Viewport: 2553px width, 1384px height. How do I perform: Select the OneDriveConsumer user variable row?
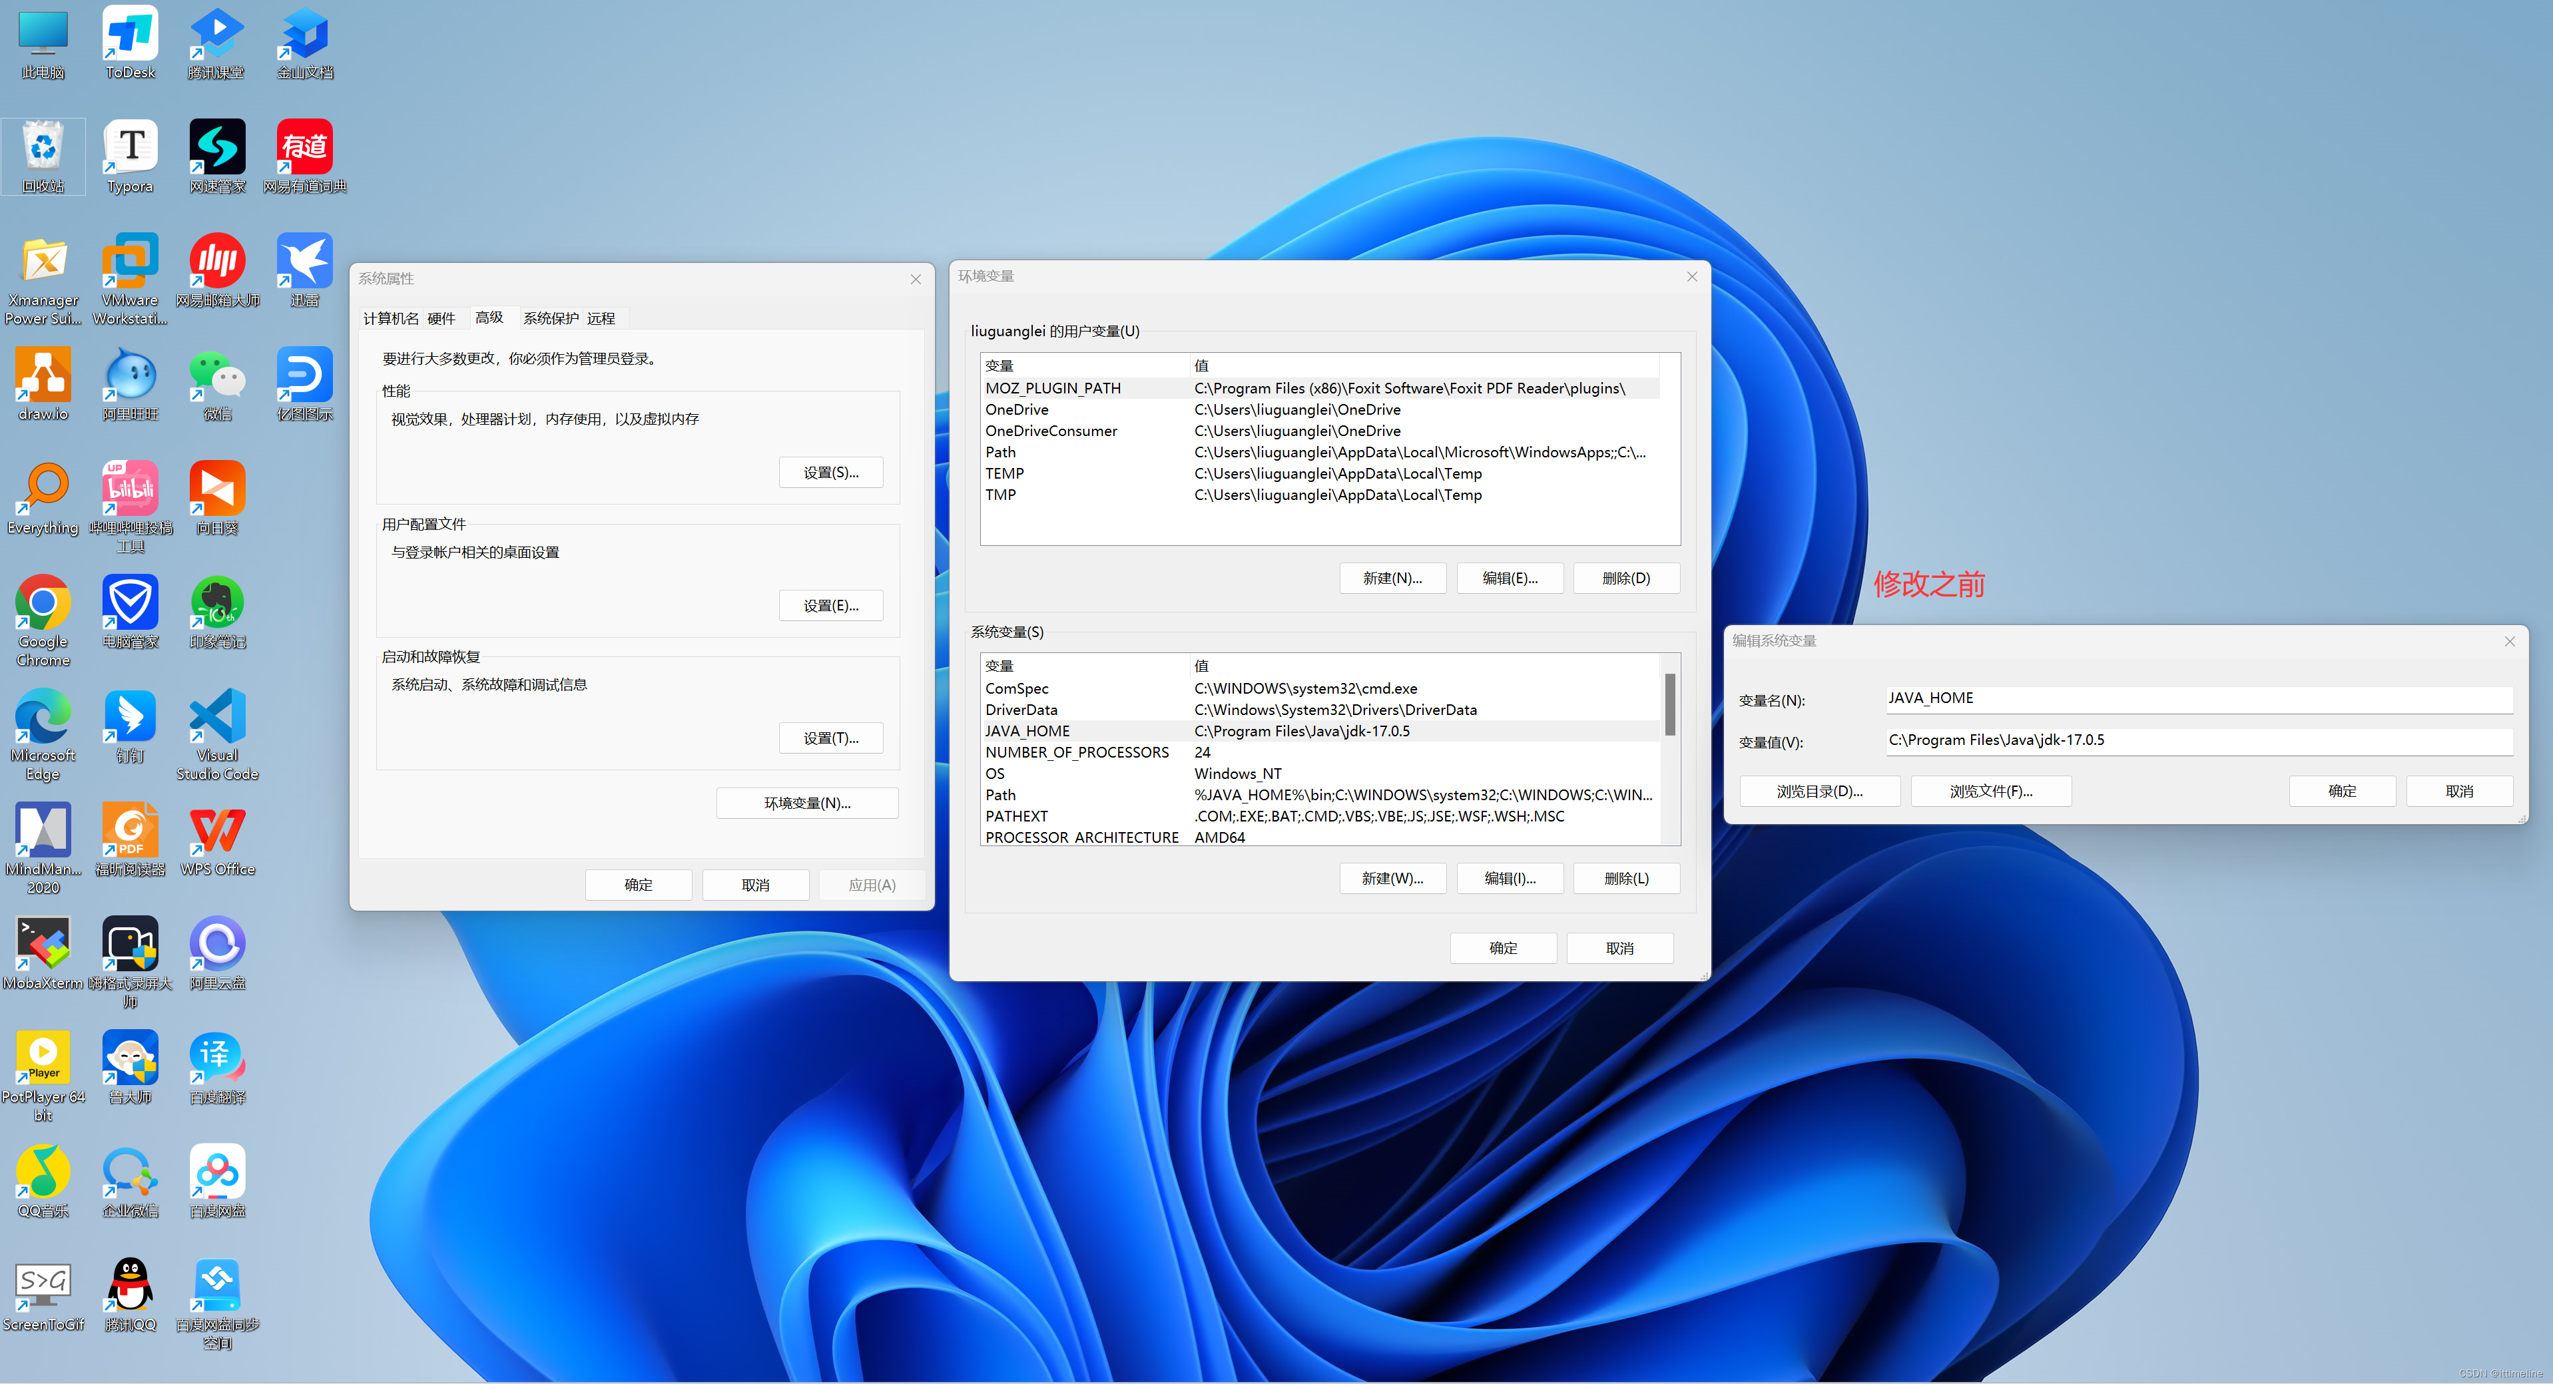[1320, 431]
